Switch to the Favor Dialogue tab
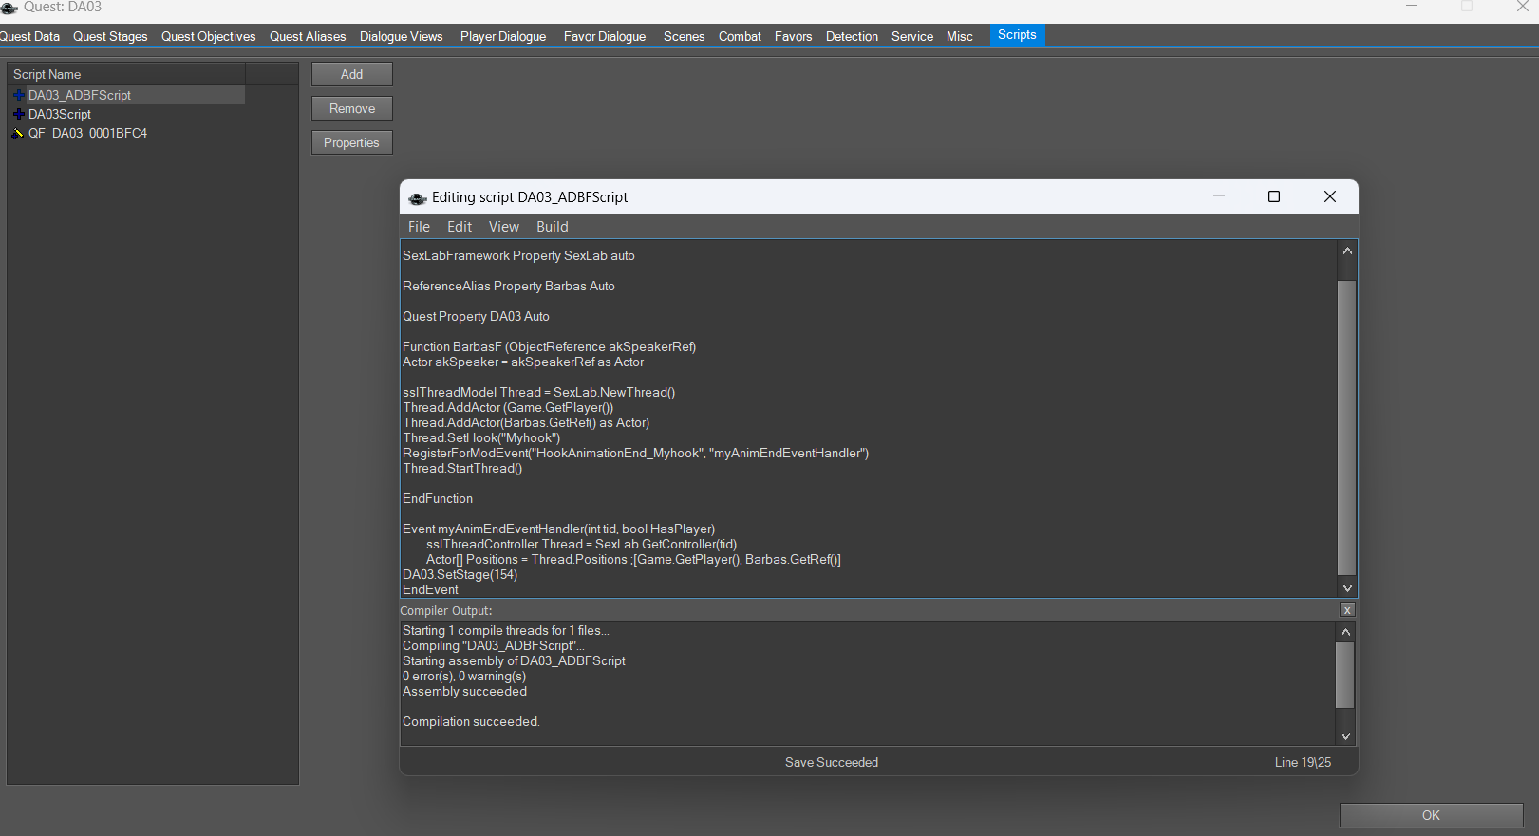Viewport: 1539px width, 836px height. click(x=605, y=36)
